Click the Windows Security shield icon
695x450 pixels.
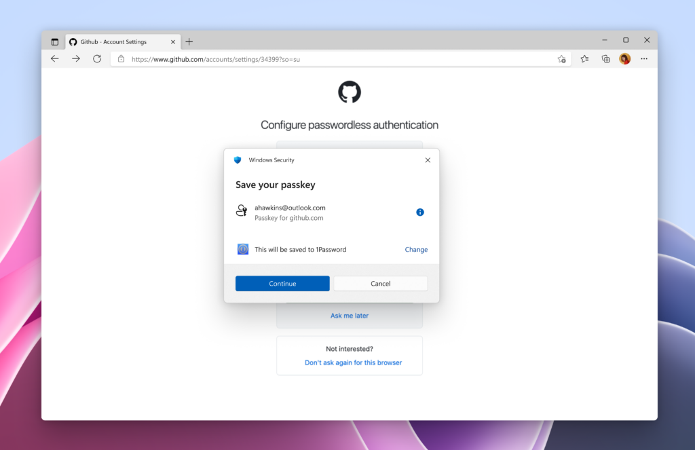click(237, 160)
